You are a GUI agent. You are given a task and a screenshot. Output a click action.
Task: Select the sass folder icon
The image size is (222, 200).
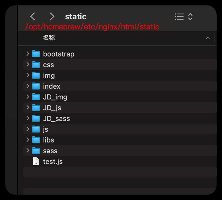coord(36,151)
